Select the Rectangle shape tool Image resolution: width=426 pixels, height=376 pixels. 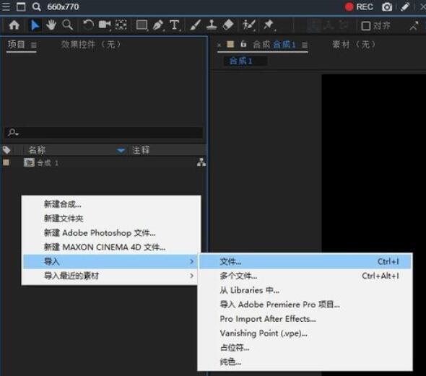(142, 25)
